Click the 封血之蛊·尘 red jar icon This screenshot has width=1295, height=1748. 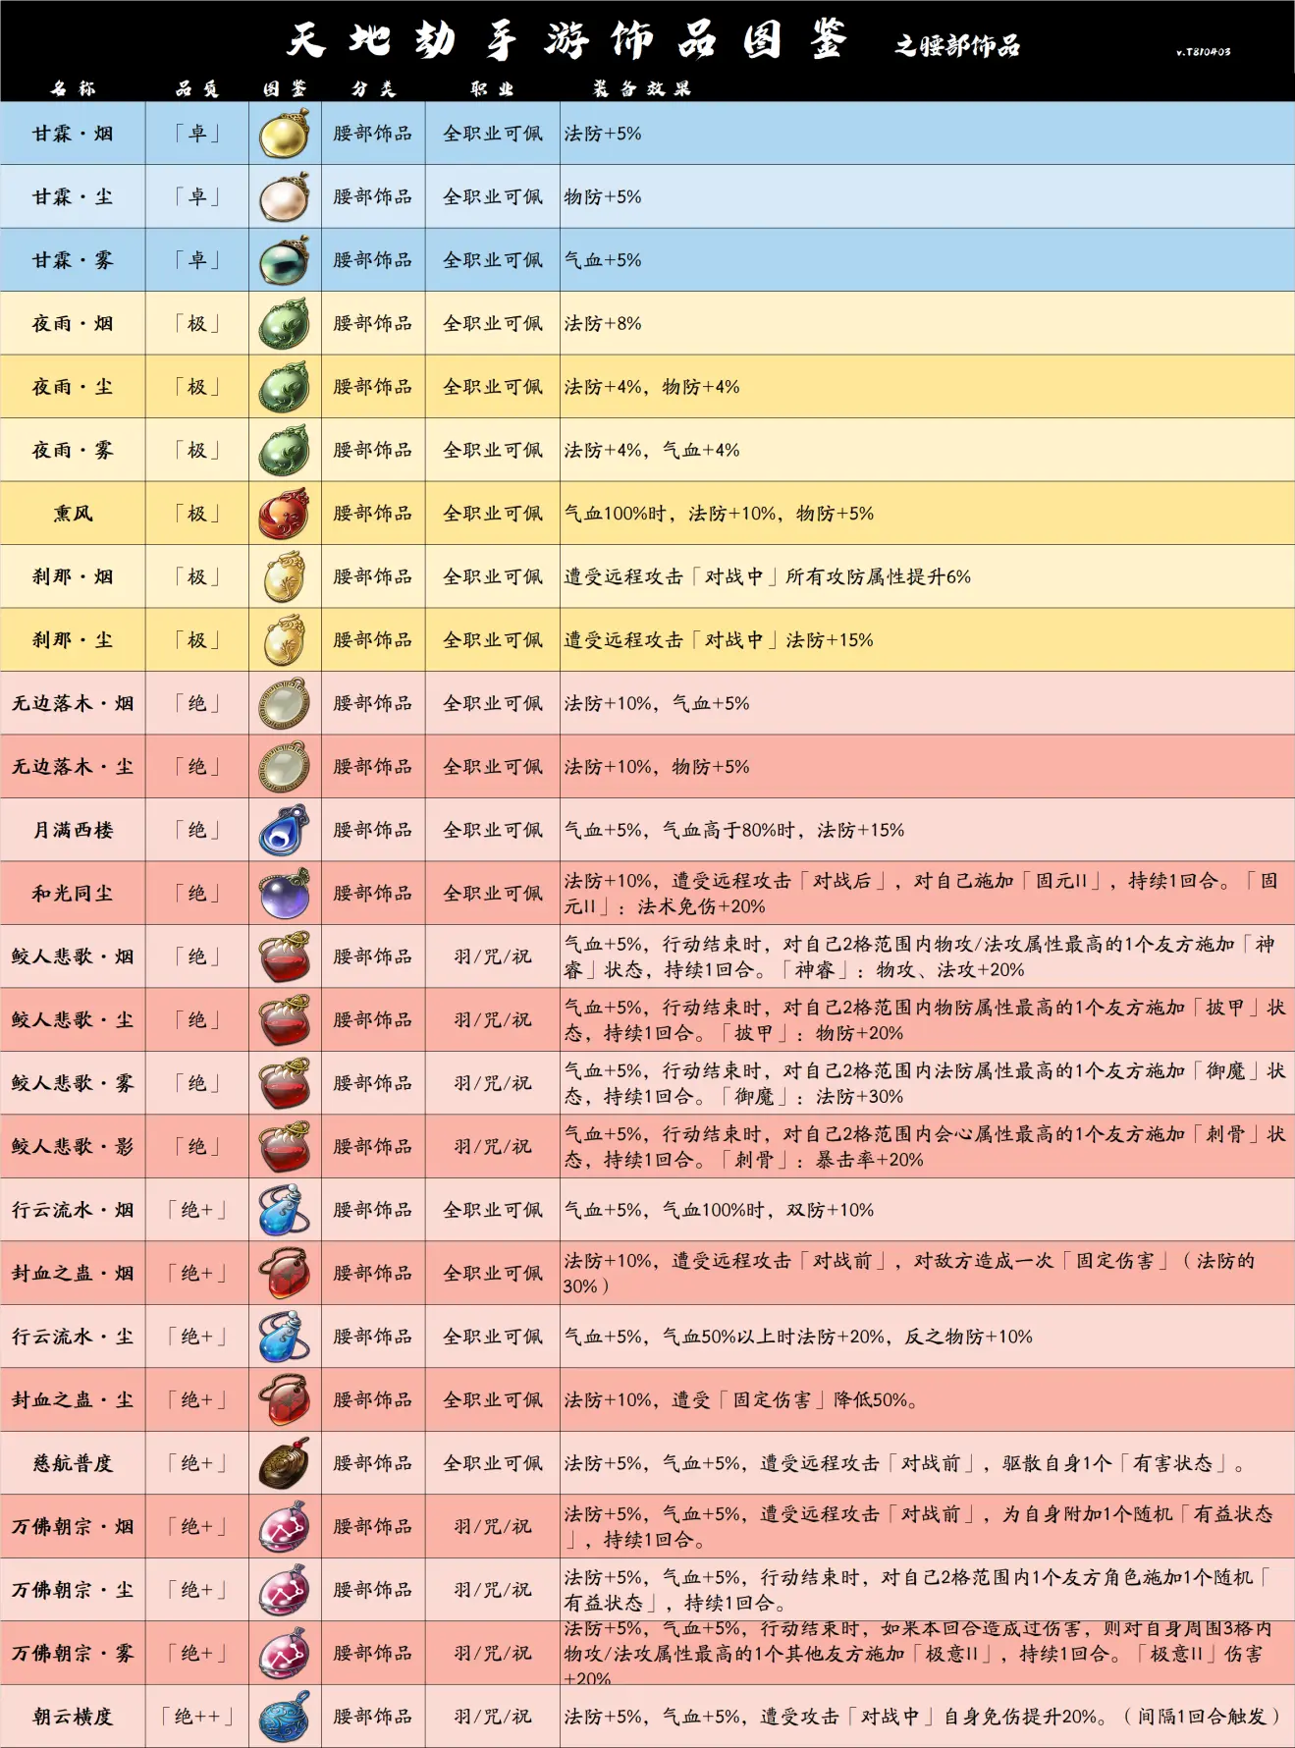(285, 1399)
